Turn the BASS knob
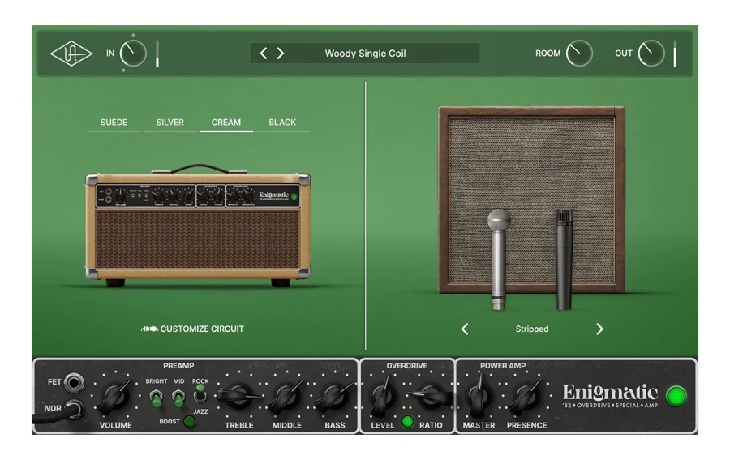Image resolution: width=730 pixels, height=460 pixels. pyautogui.click(x=335, y=397)
